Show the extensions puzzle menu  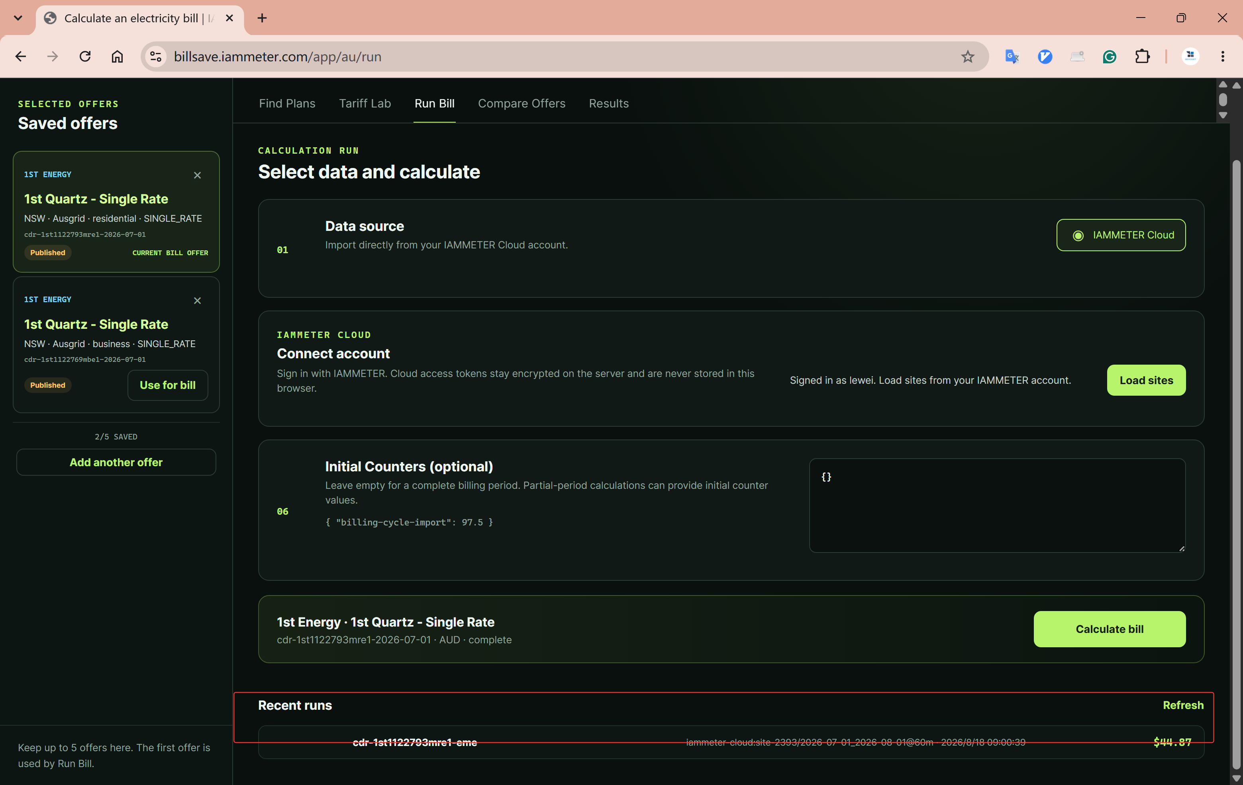coord(1142,56)
